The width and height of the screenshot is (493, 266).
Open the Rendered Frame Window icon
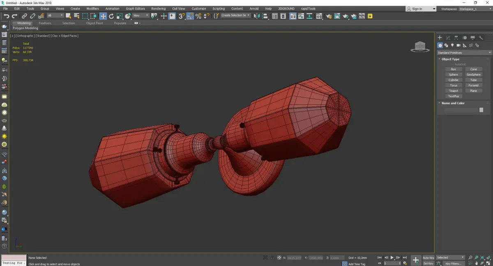point(337,16)
